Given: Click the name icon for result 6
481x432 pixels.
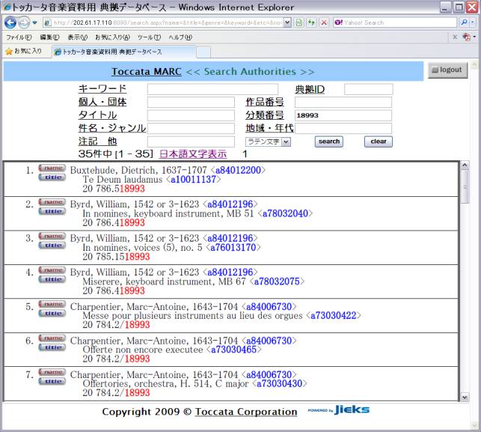Looking at the screenshot, I should 52,338.
